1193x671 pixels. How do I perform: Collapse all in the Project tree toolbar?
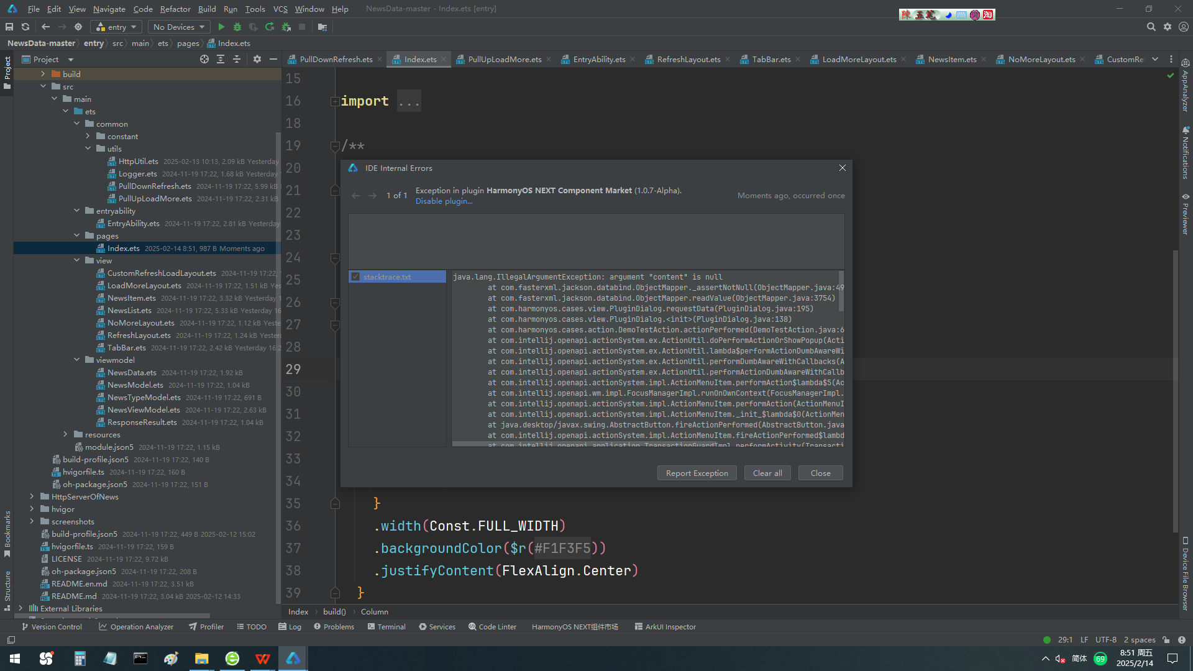[x=237, y=59]
